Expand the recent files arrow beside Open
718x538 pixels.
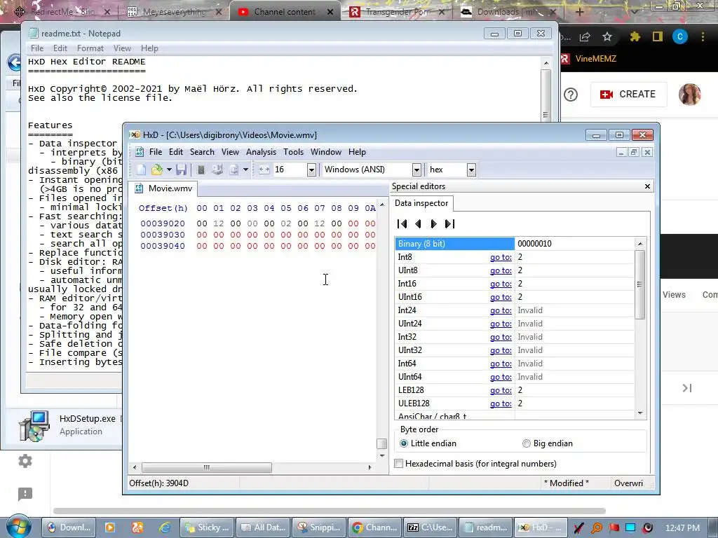(x=169, y=170)
